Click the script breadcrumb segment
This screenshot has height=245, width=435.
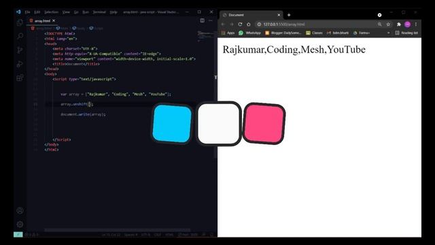[x=96, y=29]
